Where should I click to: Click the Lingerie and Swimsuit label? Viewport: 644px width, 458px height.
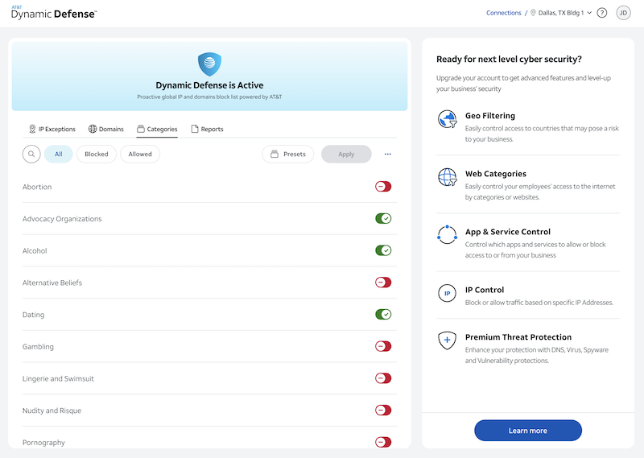coord(58,379)
